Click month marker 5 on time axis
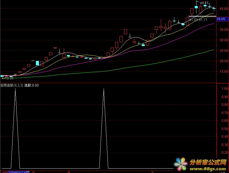 pyautogui.click(x=34, y=172)
